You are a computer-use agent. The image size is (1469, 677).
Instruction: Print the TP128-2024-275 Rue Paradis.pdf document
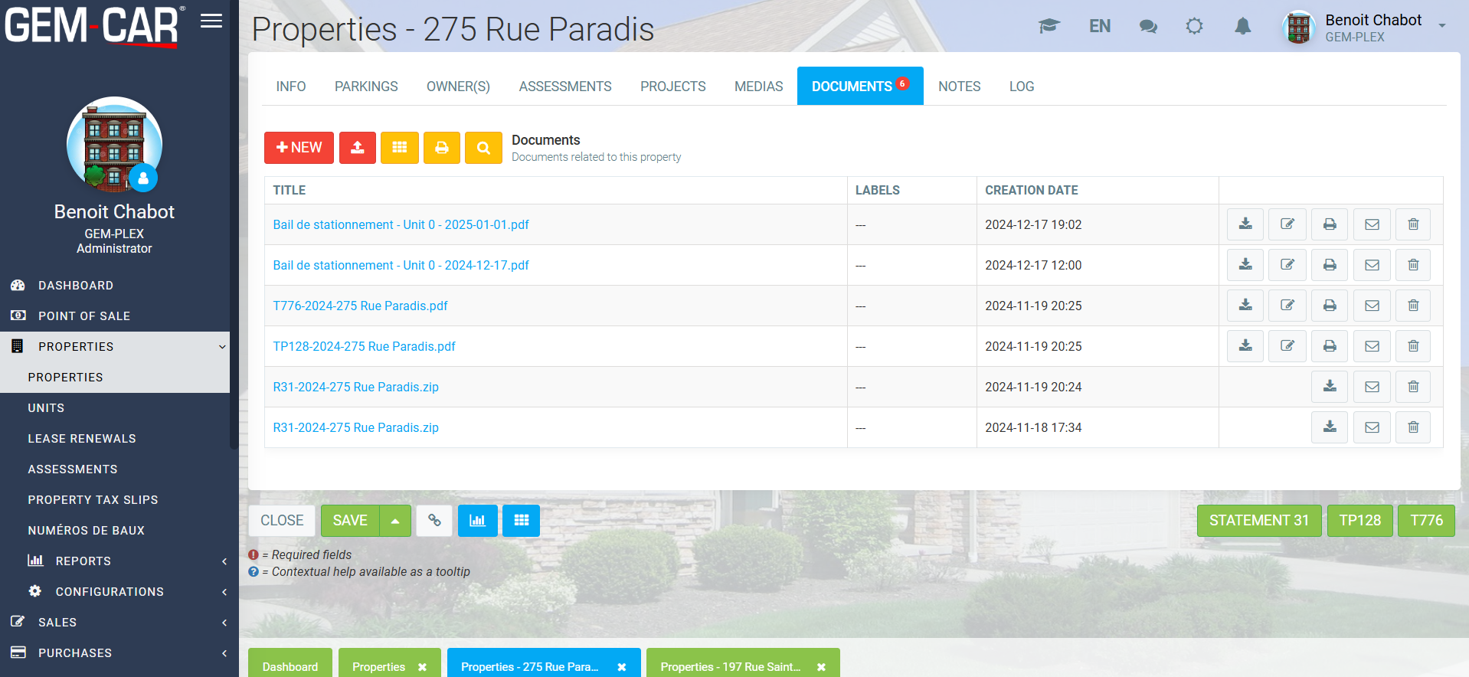point(1330,346)
